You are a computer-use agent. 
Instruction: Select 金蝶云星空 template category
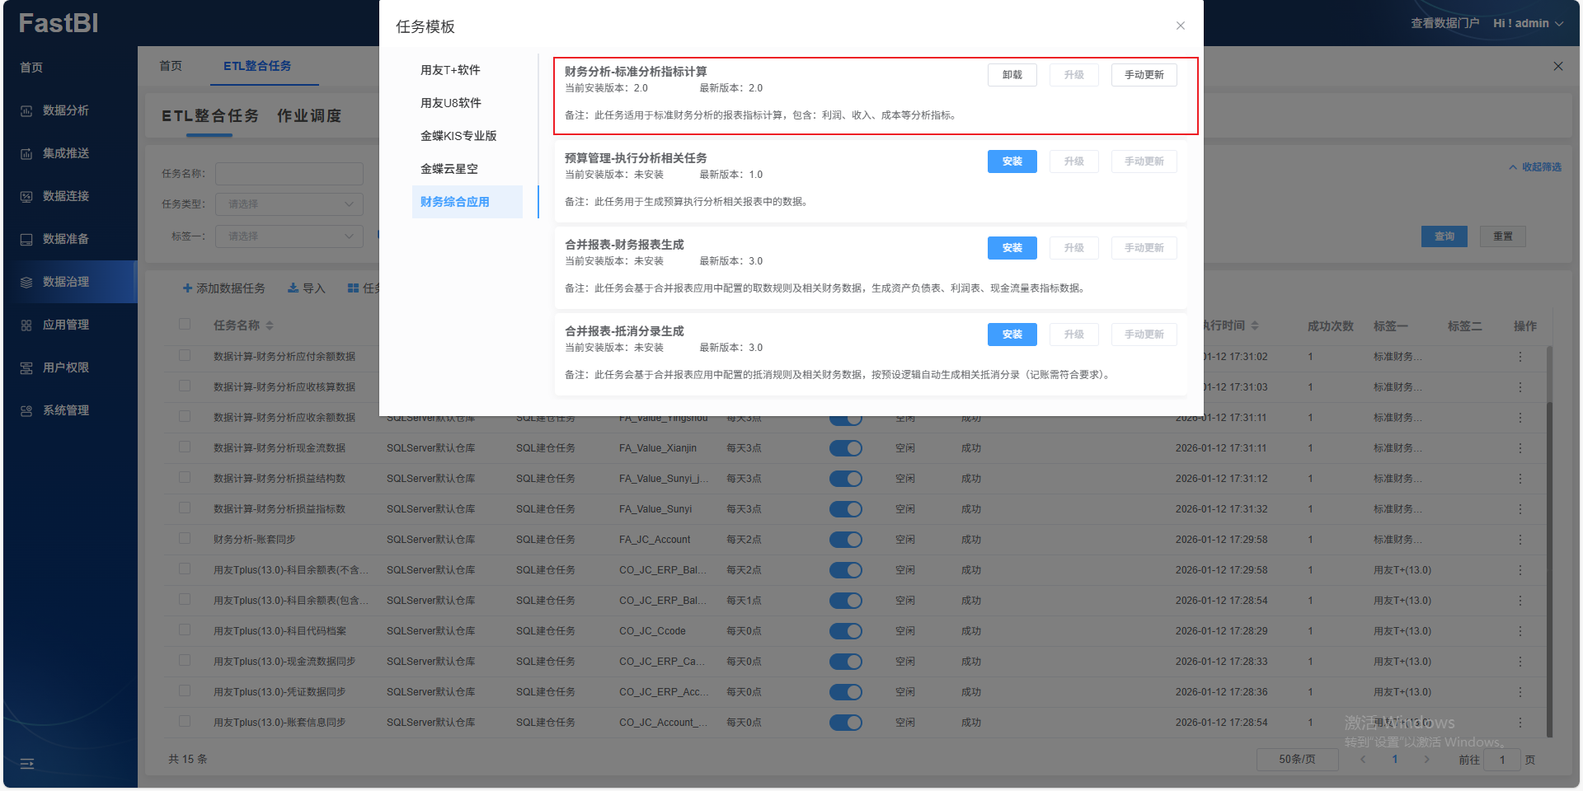[x=449, y=169]
